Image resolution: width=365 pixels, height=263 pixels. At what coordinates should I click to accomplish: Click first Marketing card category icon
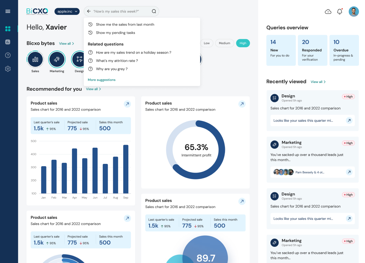pyautogui.click(x=274, y=144)
